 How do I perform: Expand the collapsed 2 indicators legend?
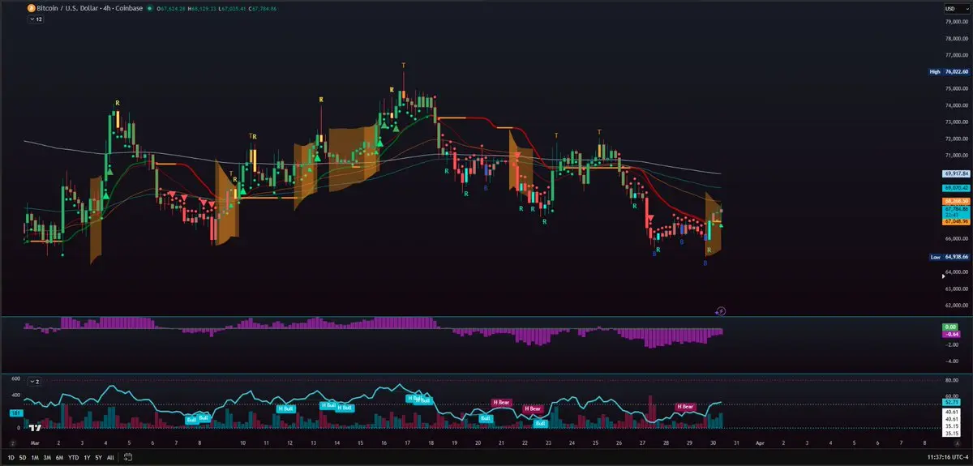(34, 380)
